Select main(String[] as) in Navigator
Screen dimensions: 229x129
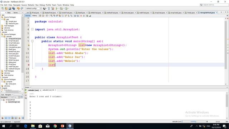[14, 102]
